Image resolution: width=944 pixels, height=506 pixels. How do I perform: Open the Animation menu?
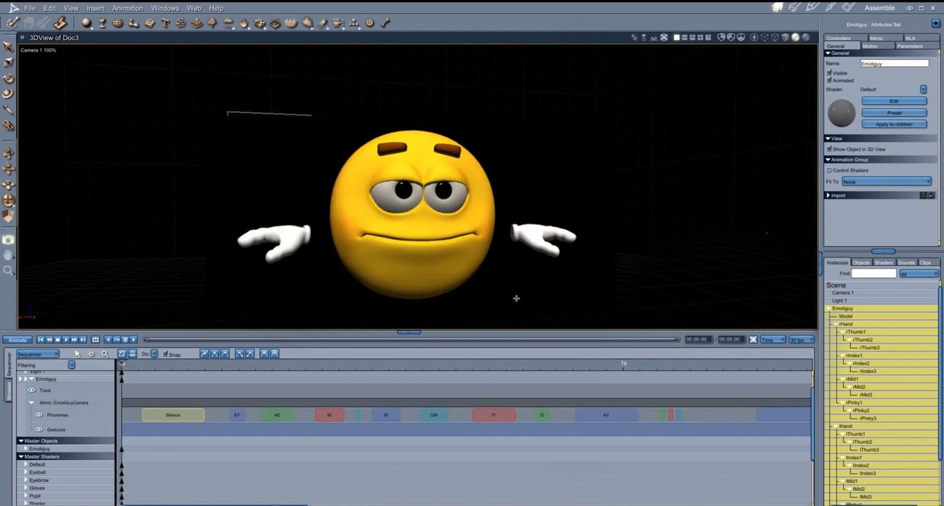point(127,8)
